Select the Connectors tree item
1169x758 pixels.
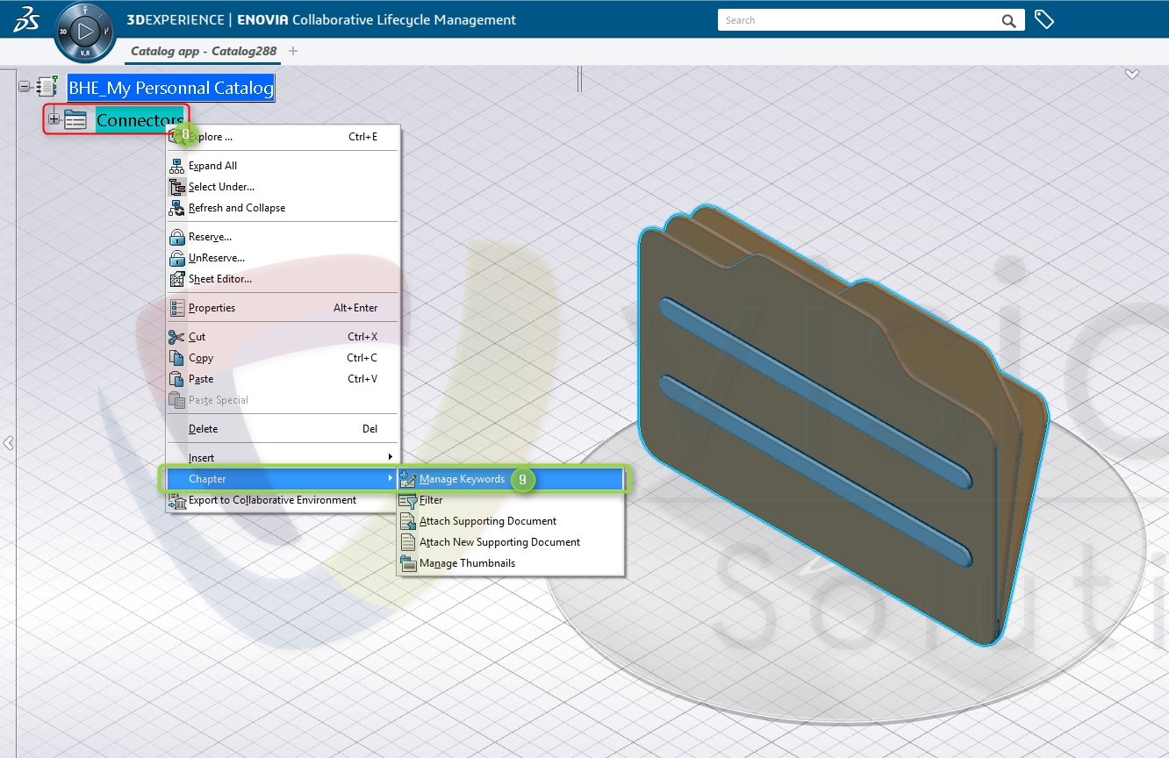point(140,120)
